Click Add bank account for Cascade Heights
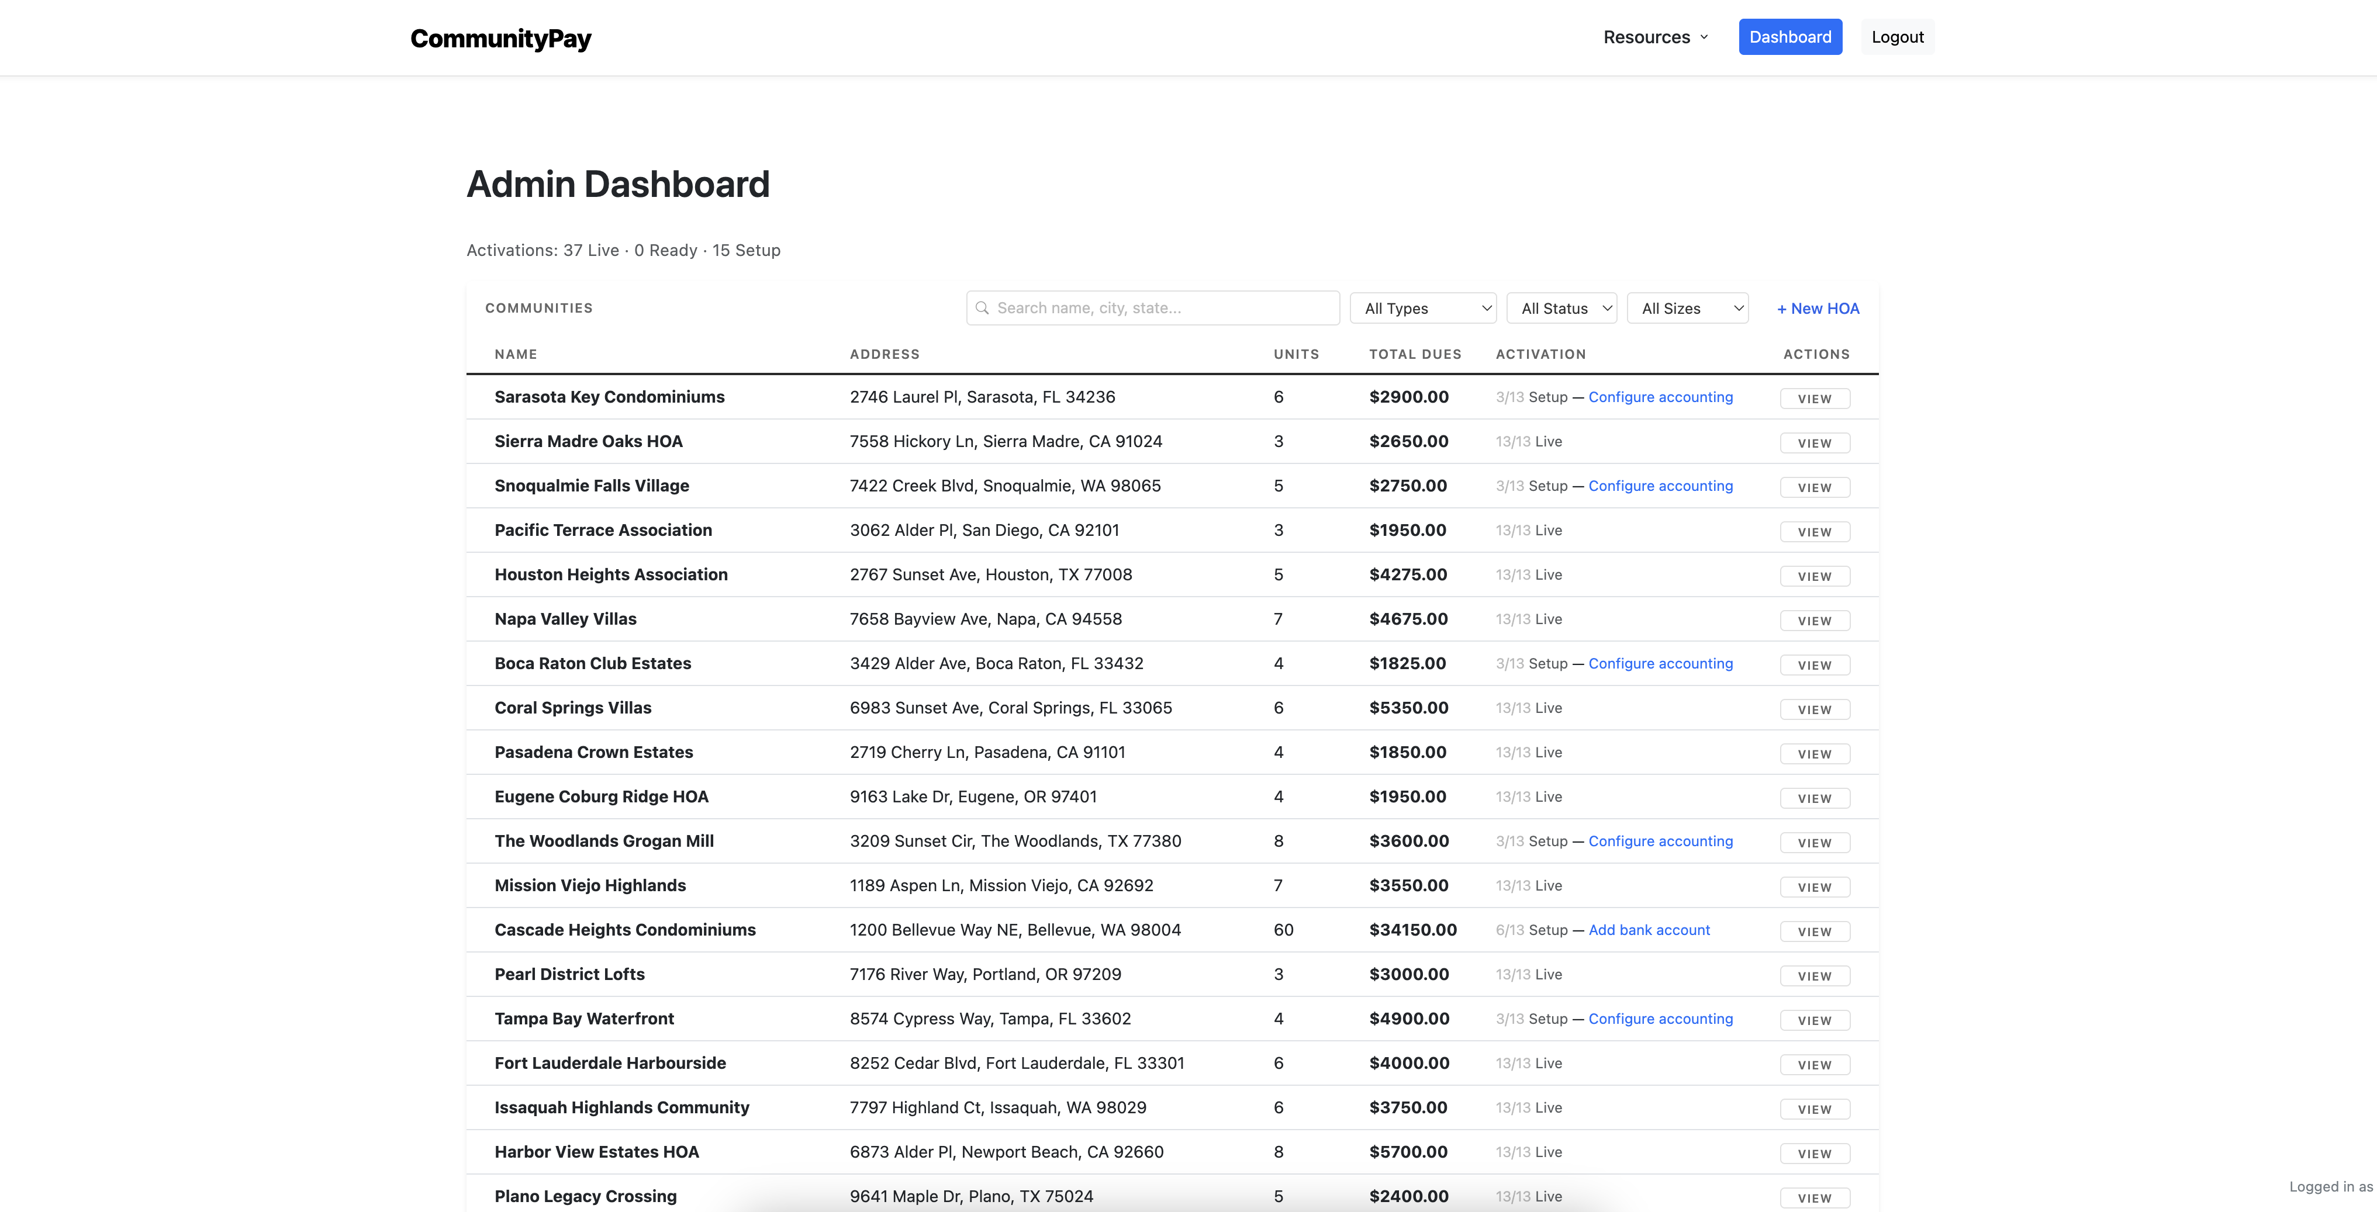This screenshot has height=1212, width=2377. tap(1649, 930)
